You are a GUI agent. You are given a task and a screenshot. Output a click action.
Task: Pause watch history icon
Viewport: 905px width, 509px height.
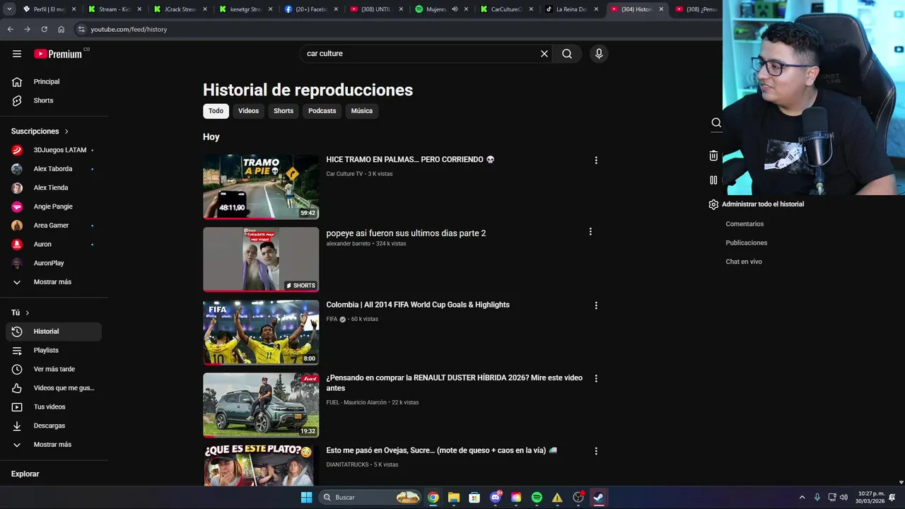(713, 180)
